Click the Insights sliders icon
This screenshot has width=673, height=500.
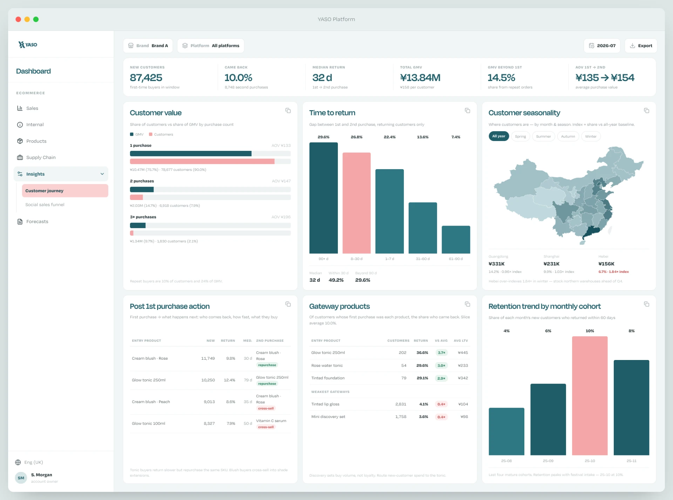pyautogui.click(x=20, y=174)
